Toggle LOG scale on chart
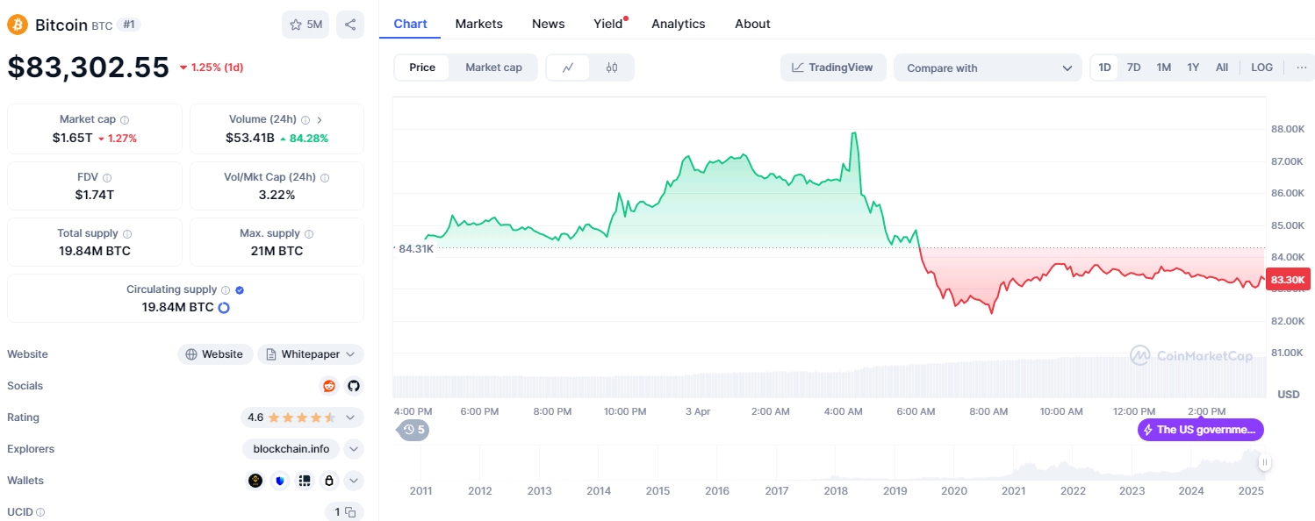 click(x=1261, y=68)
